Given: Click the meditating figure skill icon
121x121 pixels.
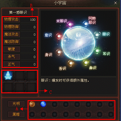Looking at the screenshot, I should point(8,76).
